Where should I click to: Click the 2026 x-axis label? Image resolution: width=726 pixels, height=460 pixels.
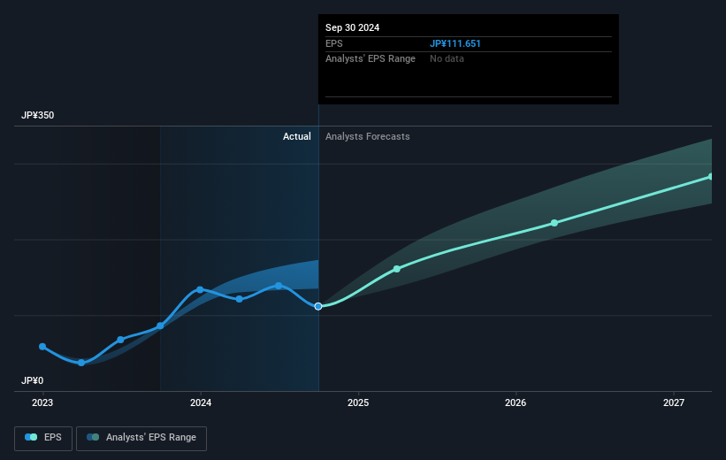pos(516,403)
